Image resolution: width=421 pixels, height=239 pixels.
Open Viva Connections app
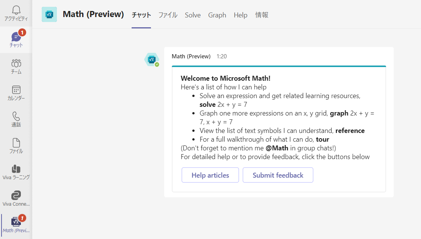point(16,197)
